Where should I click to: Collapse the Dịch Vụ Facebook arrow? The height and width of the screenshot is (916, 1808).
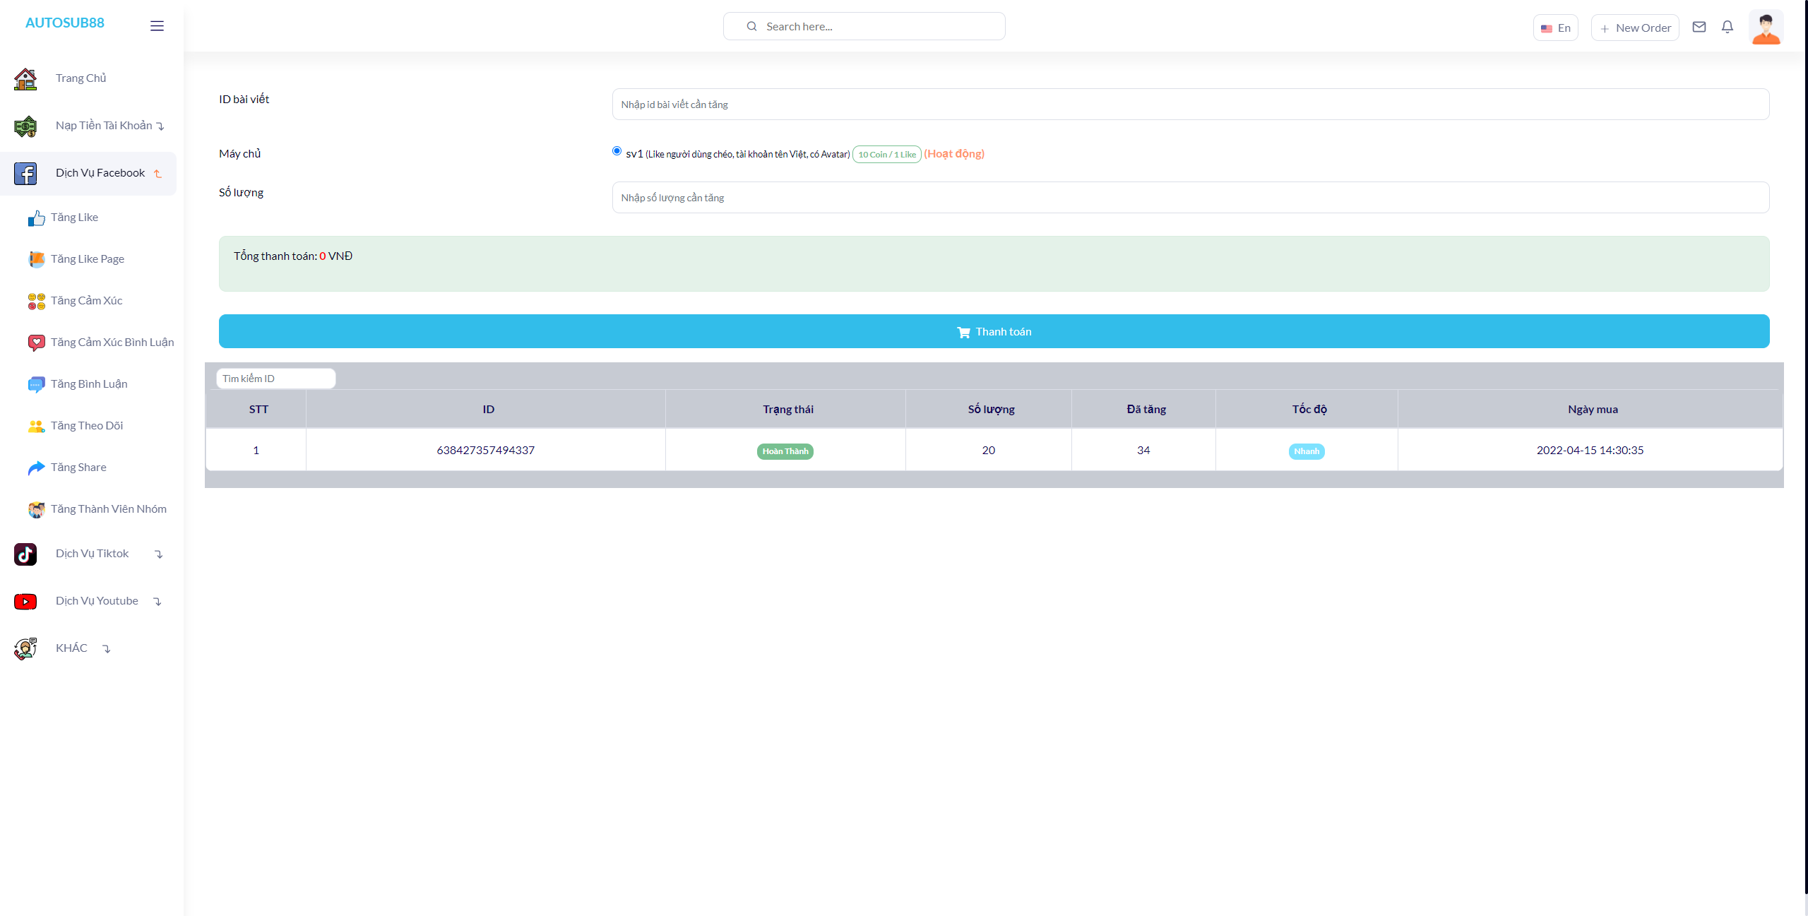point(158,174)
